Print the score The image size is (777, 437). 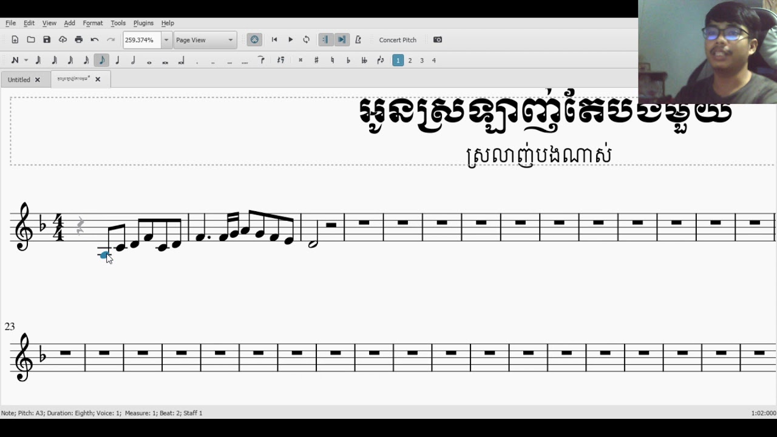click(78, 40)
